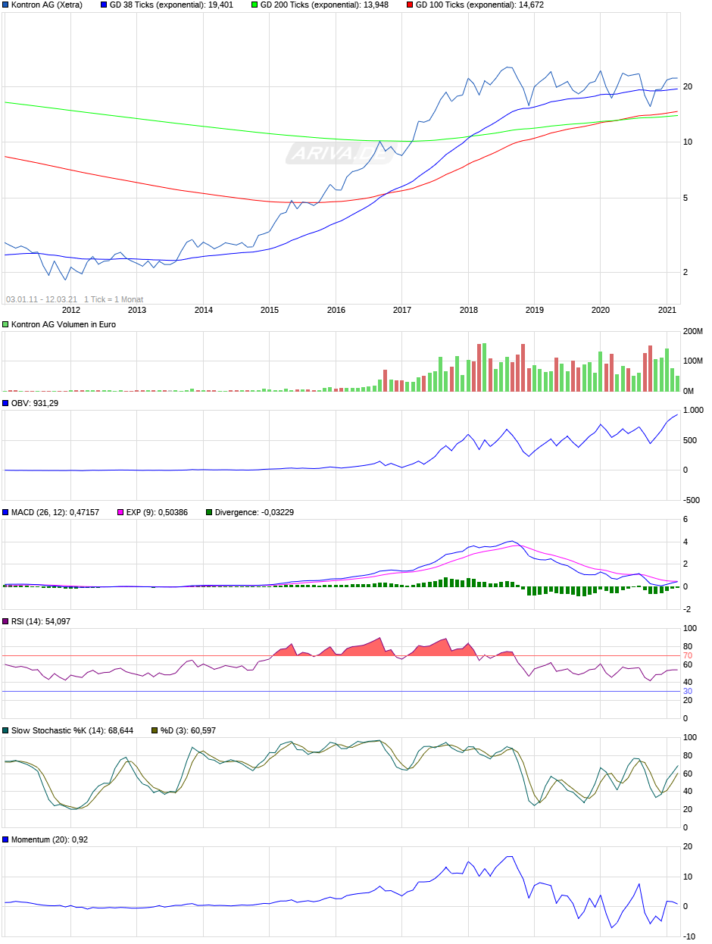The image size is (712, 944).
Task: Click the 2016 year label on time axis
Action: (336, 310)
